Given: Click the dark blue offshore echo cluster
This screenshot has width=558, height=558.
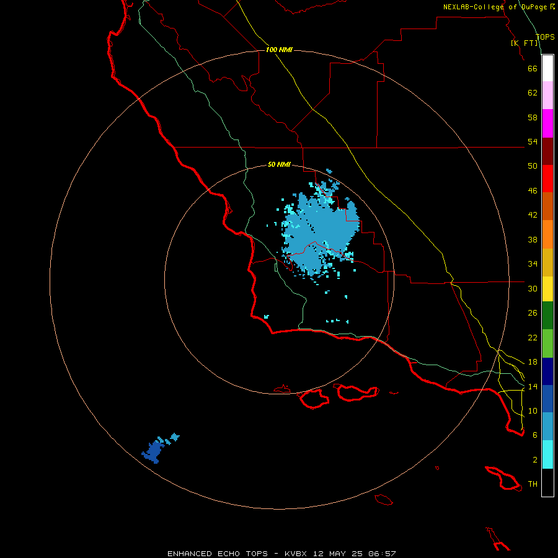Looking at the screenshot, I should pos(155,452).
